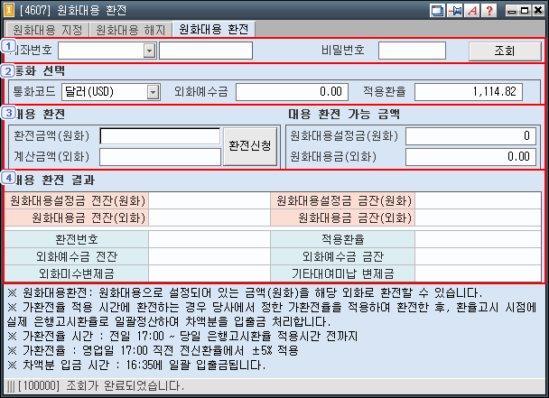
Task: Open the 계좌번호 account dropdown arrow
Action: 150,51
